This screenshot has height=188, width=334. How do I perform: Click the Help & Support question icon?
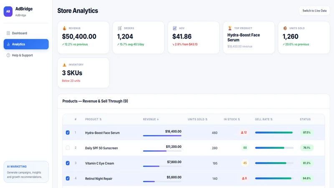coord(8,55)
